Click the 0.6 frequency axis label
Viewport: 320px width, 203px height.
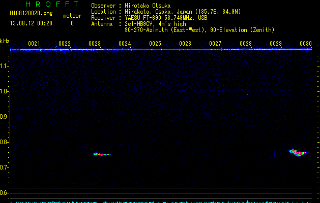pyautogui.click(x=4, y=193)
